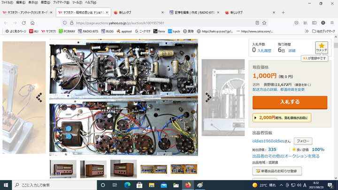Open Microsoft Edge from the taskbar
This screenshot has height=190, width=338.
point(127,185)
